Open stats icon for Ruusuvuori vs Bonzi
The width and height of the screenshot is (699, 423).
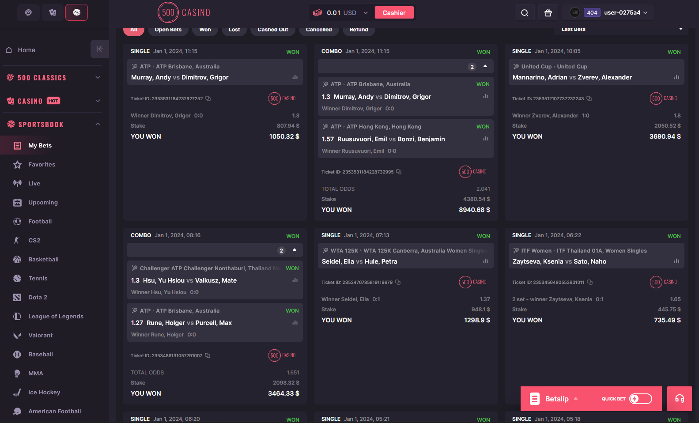tap(486, 139)
